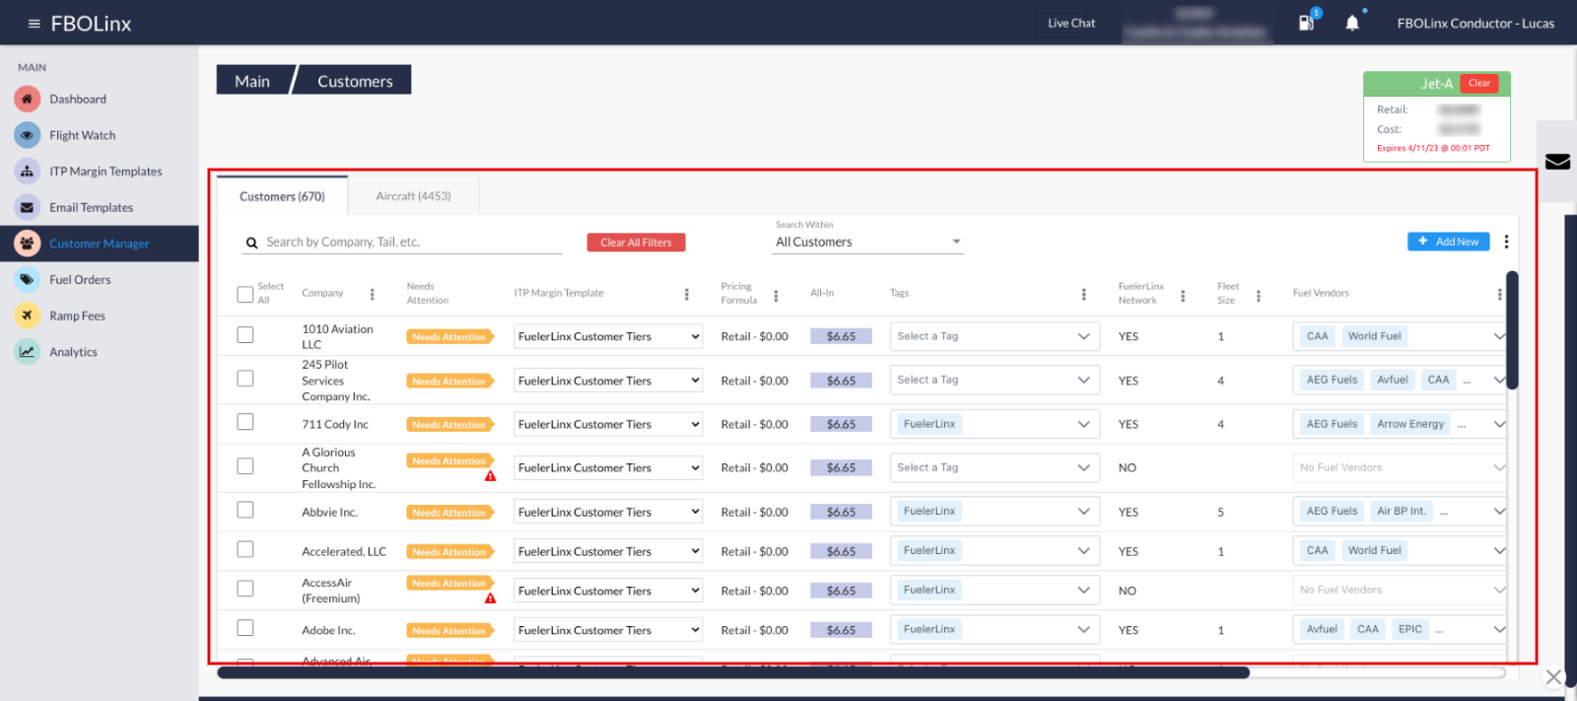The height and width of the screenshot is (701, 1577).
Task: Click the Dashboard home icon
Action: [28, 99]
